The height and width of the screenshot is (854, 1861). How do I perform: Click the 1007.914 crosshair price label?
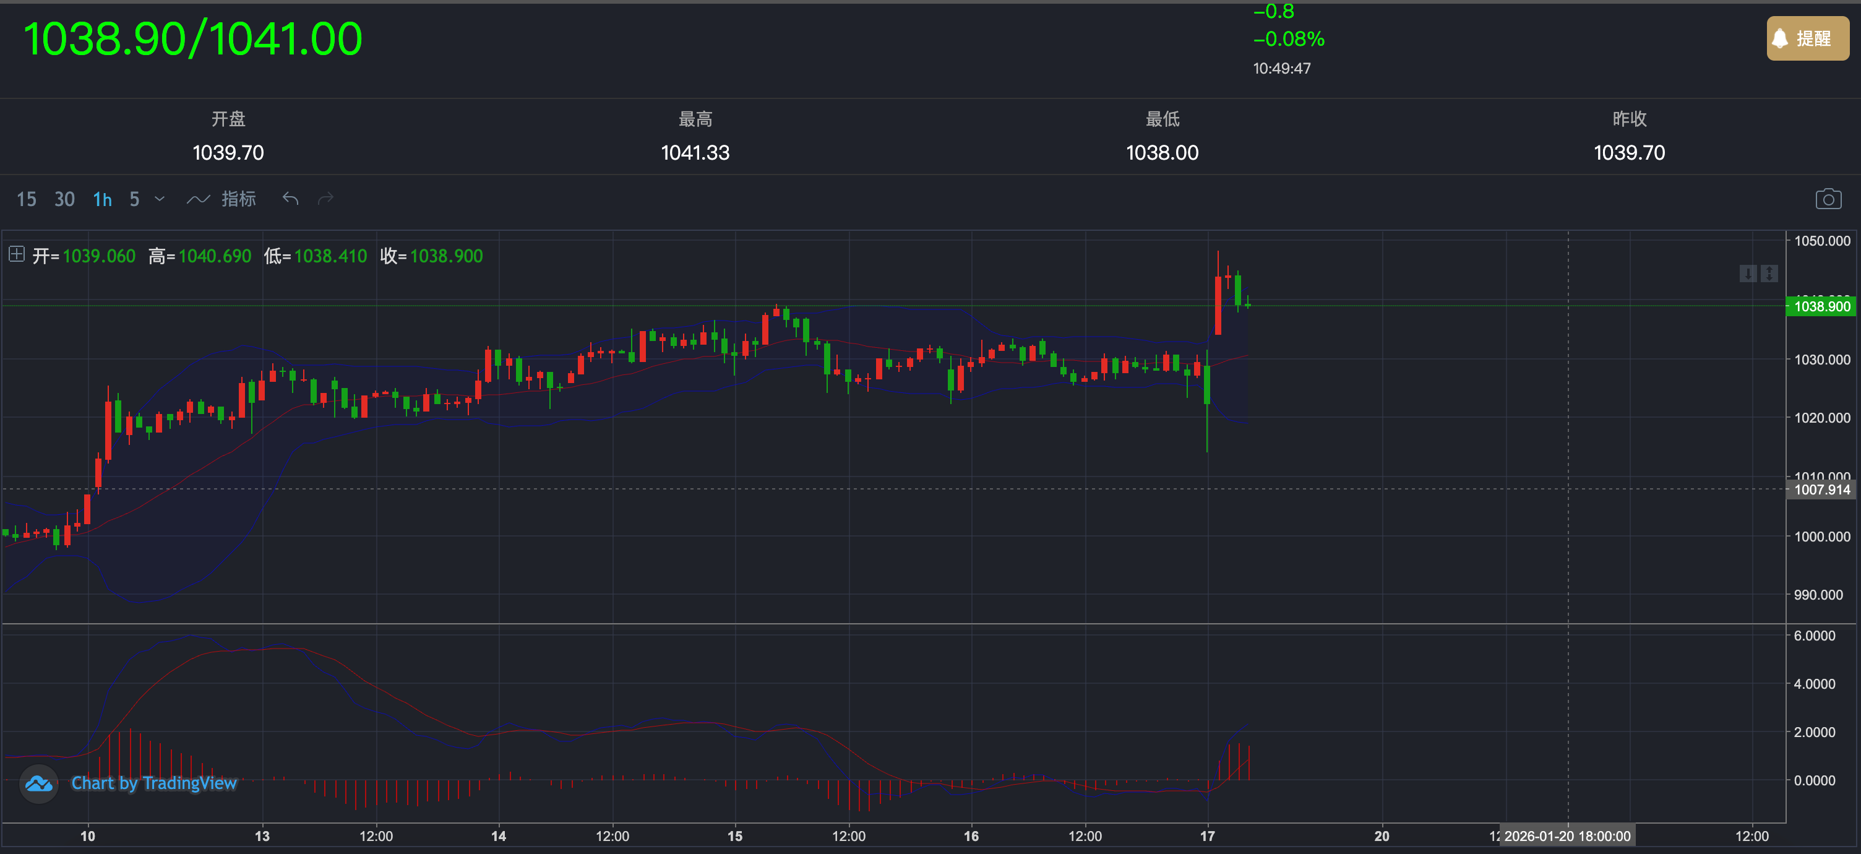coord(1822,490)
